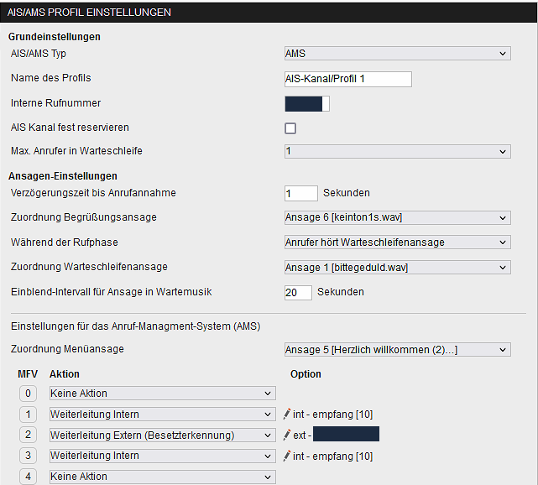The height and width of the screenshot is (485, 538).
Task: Click the Verzögerungszeit bis Anrufannahme seconds field
Action: (300, 193)
